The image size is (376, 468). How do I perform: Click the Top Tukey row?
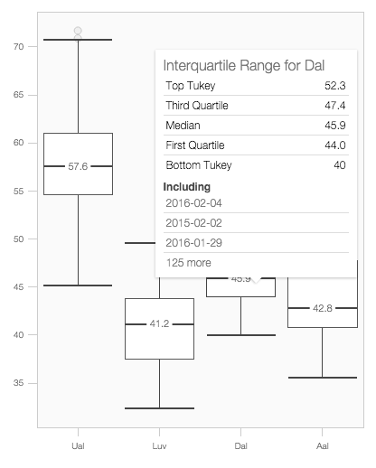click(256, 86)
